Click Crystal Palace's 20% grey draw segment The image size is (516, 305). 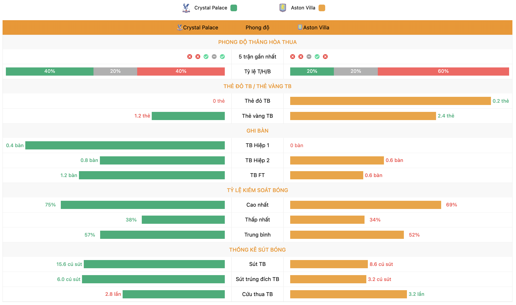(115, 72)
